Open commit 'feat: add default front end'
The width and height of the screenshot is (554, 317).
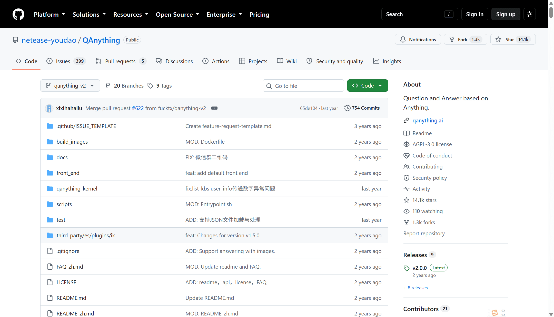(x=216, y=173)
